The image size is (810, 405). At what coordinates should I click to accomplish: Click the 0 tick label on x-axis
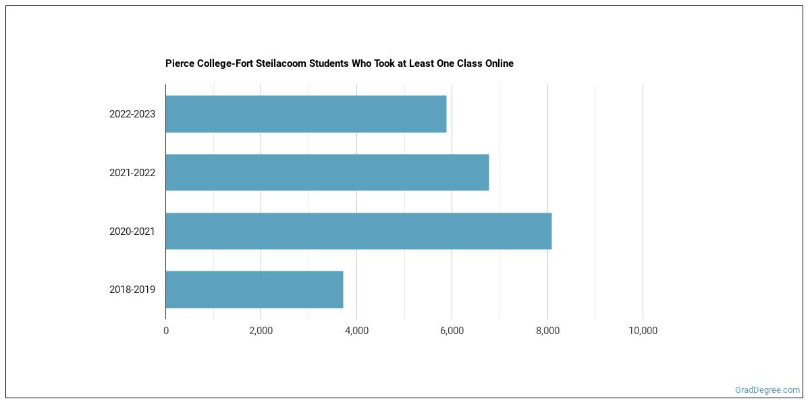click(x=166, y=331)
